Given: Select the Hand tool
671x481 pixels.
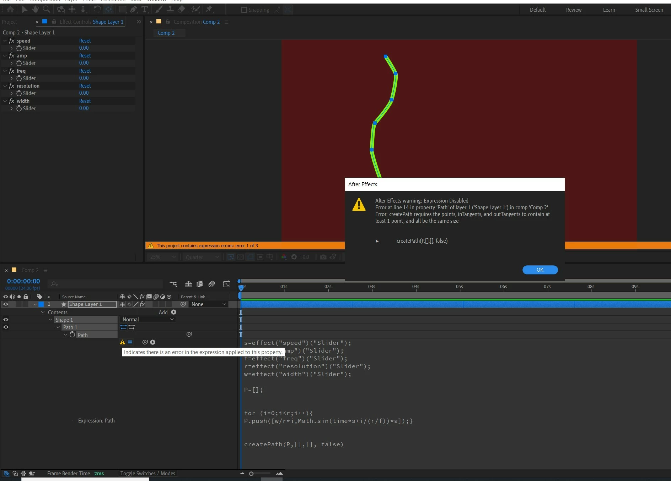Looking at the screenshot, I should [x=35, y=10].
